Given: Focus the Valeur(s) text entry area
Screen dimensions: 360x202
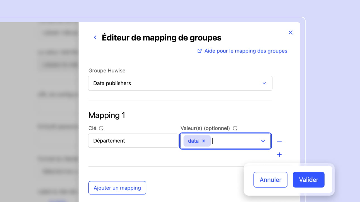Looking at the screenshot, I should tap(234, 141).
